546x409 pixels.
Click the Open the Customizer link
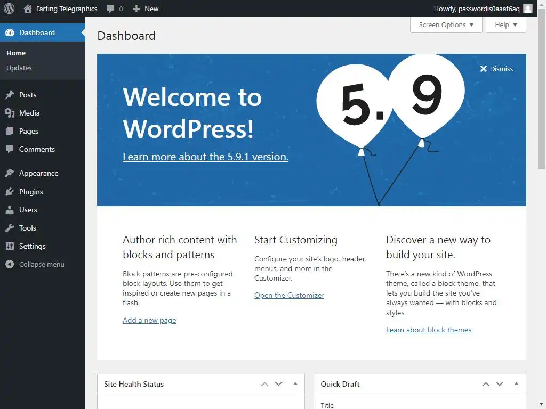pyautogui.click(x=289, y=295)
